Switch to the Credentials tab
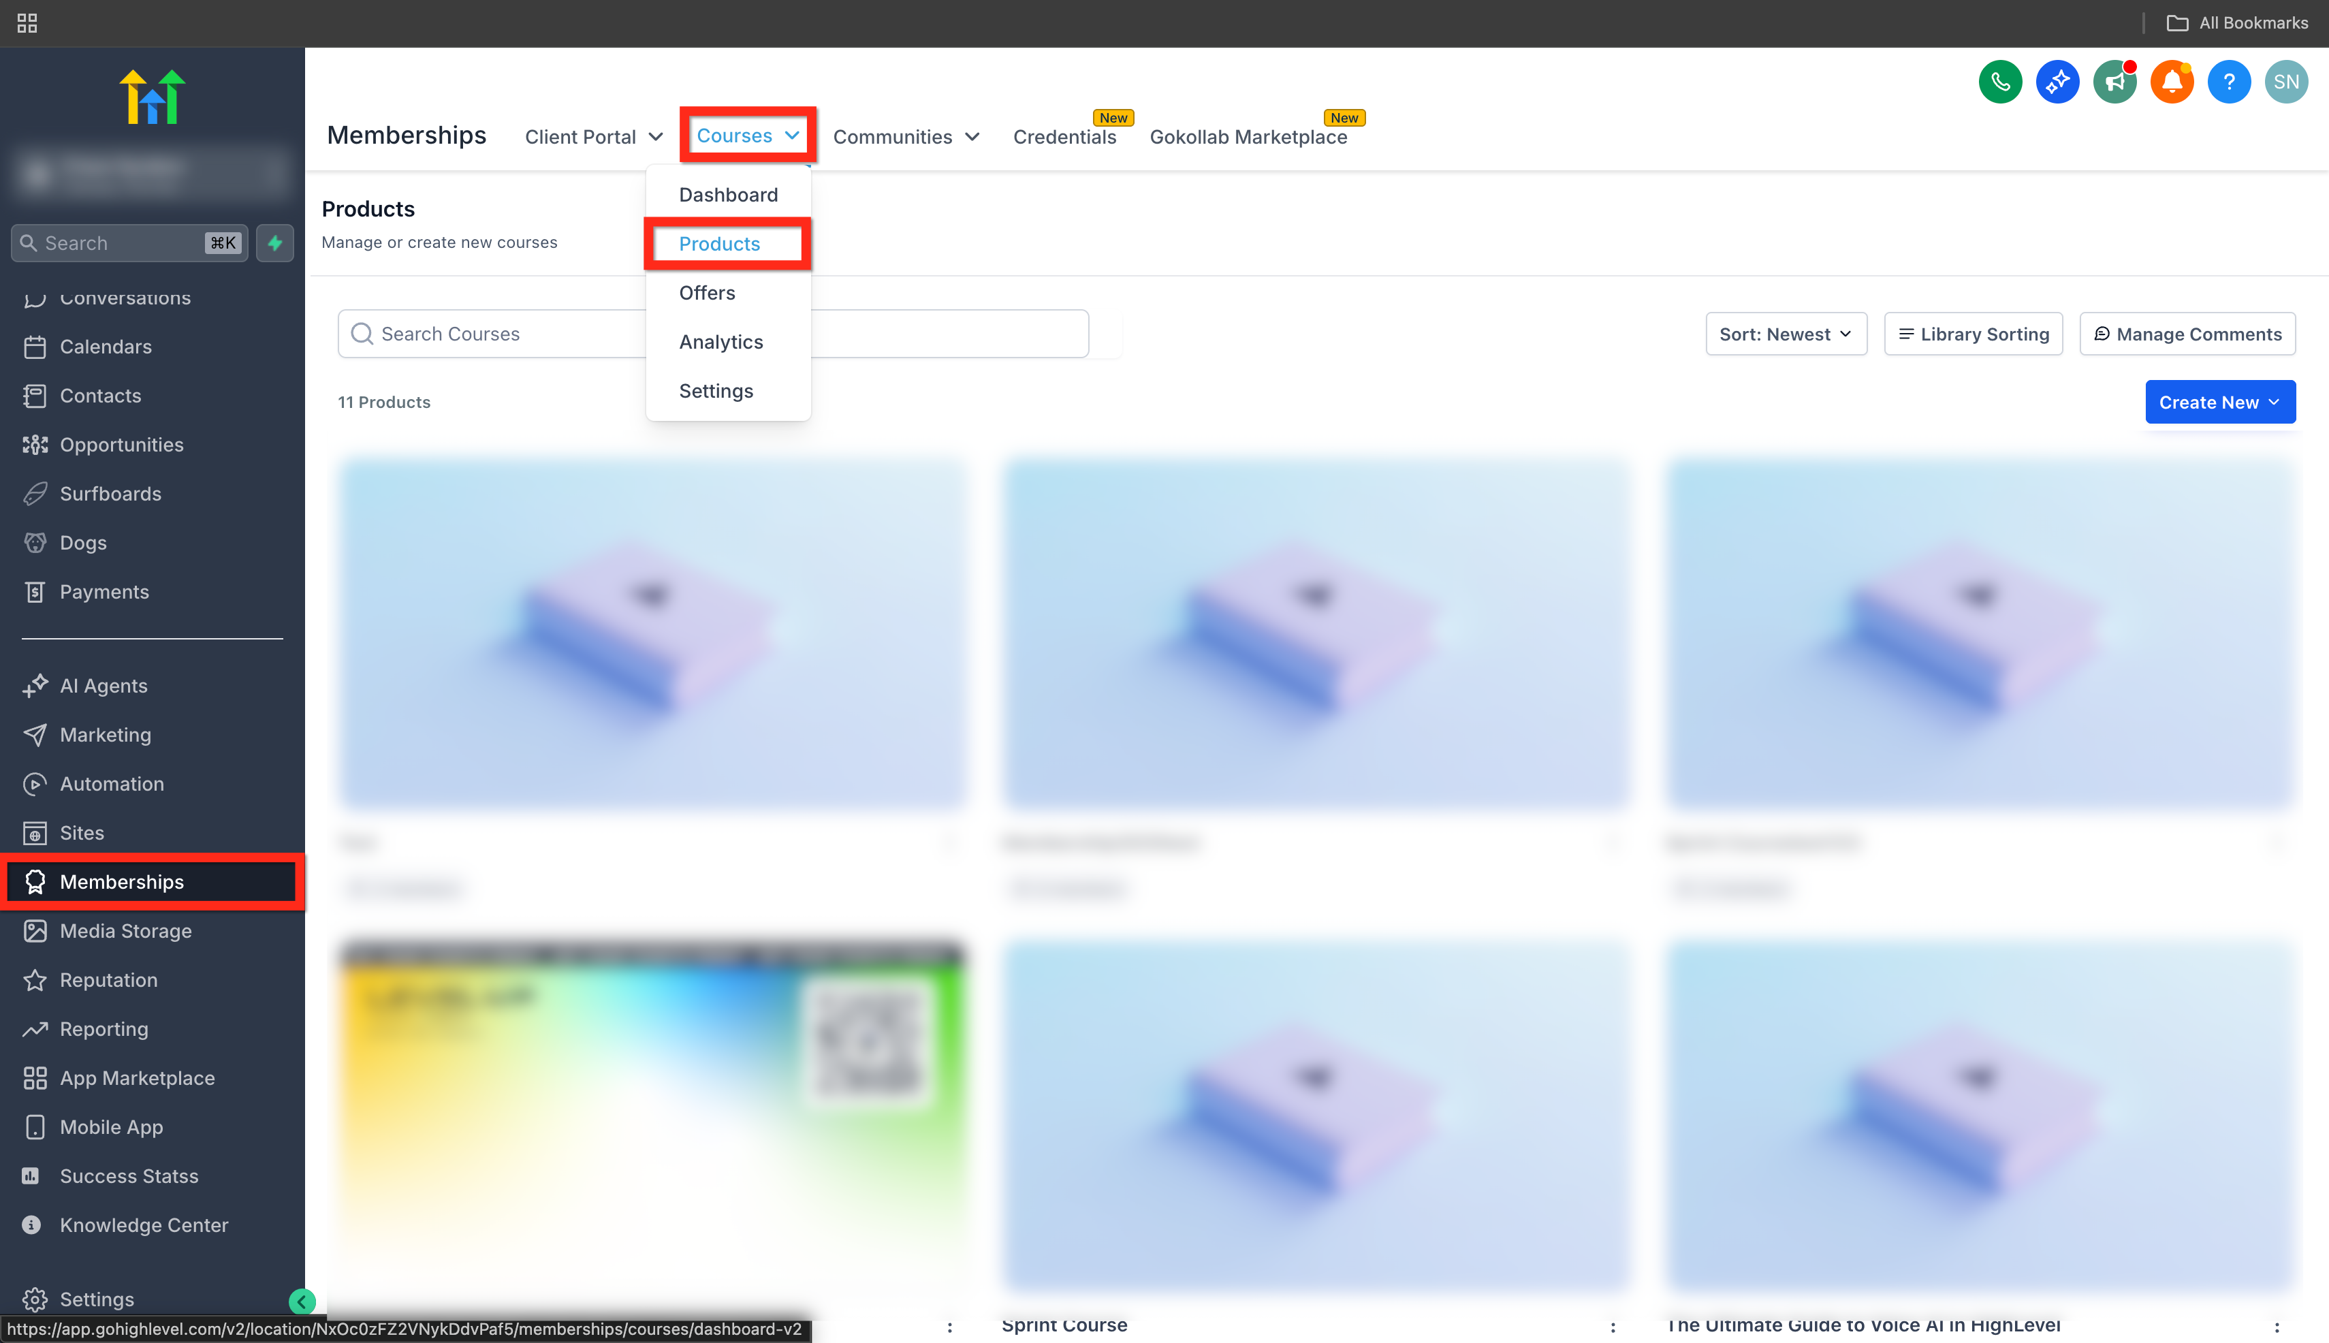Screen dimensions: 2329x1343 [x=1064, y=136]
